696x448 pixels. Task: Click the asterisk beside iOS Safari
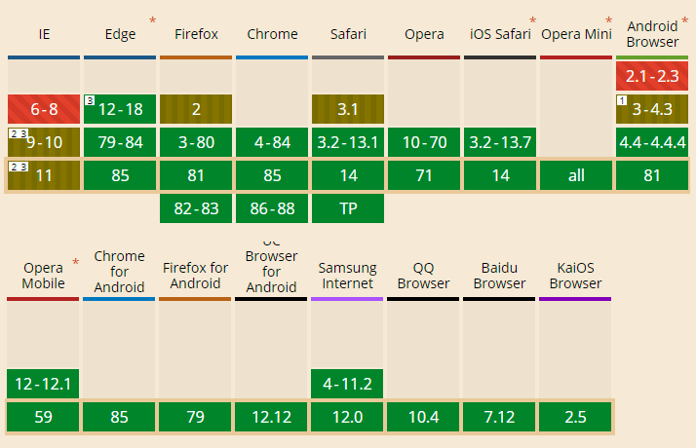coord(532,20)
